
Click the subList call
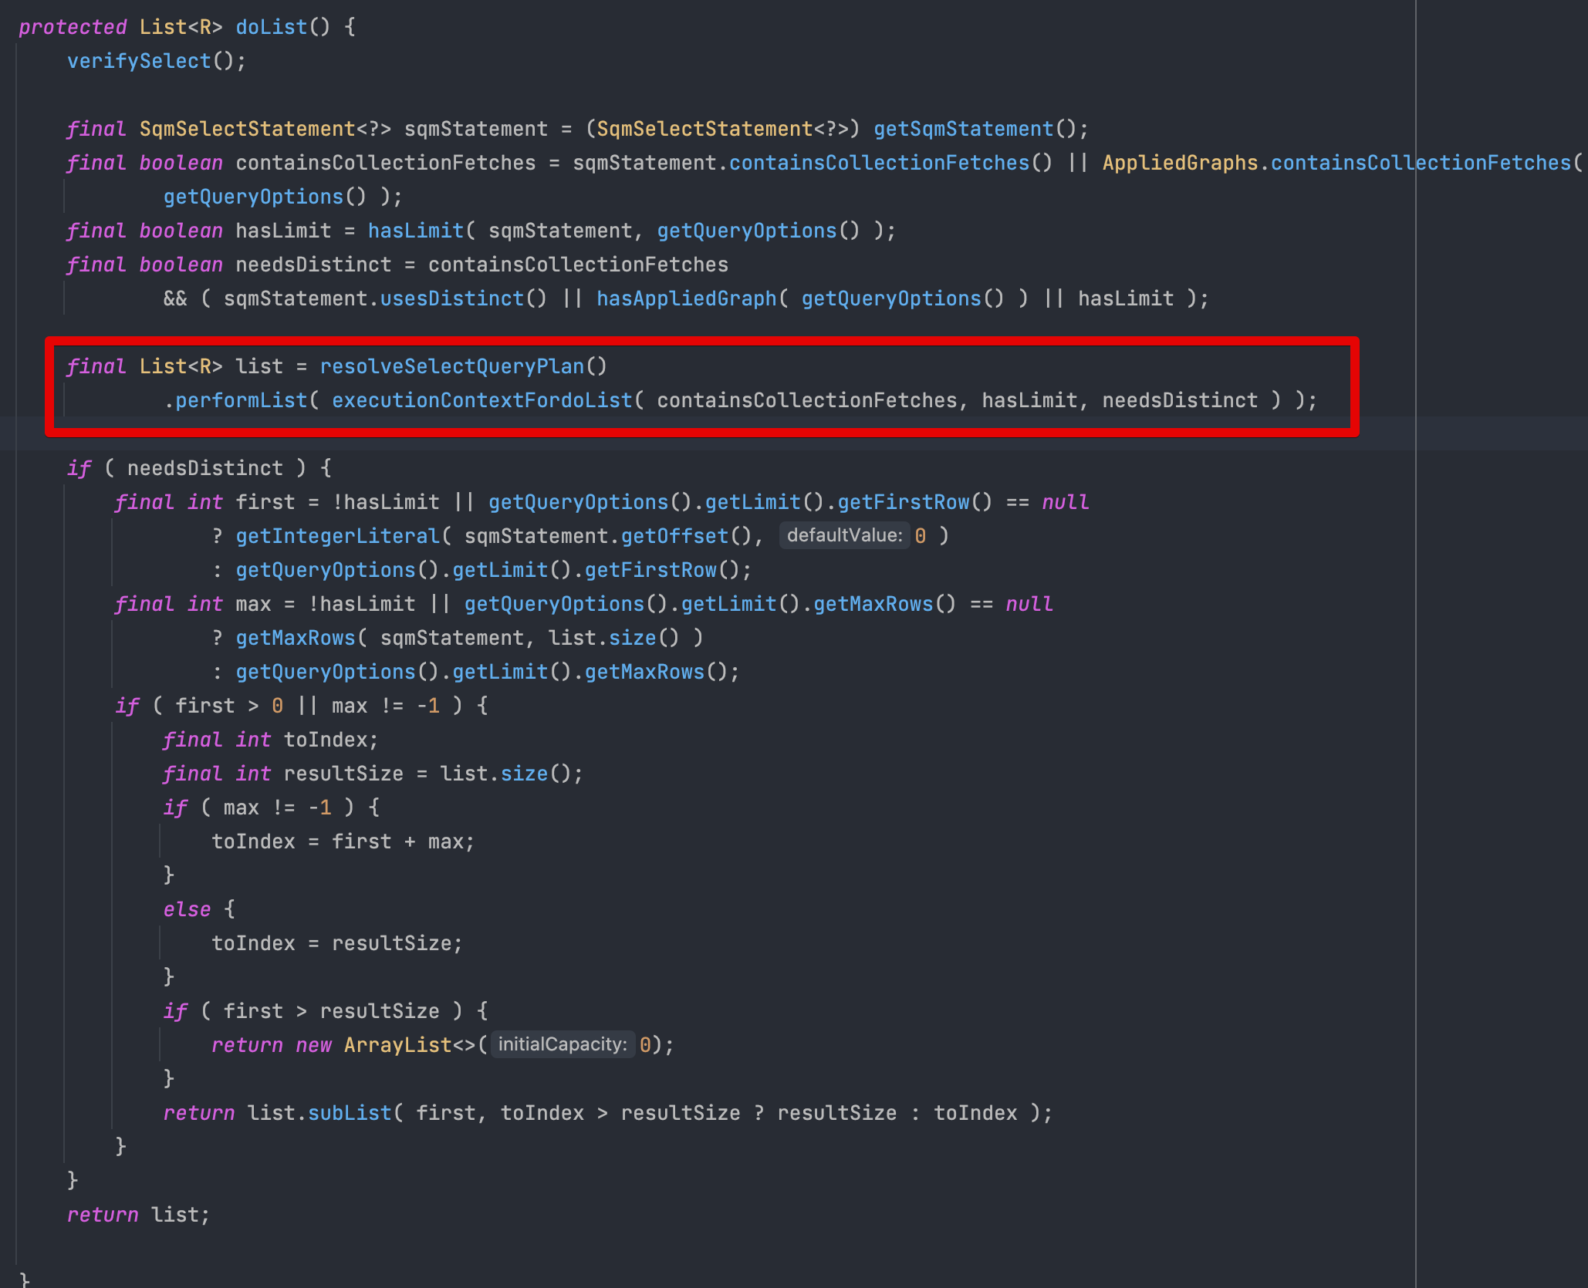click(x=350, y=1113)
